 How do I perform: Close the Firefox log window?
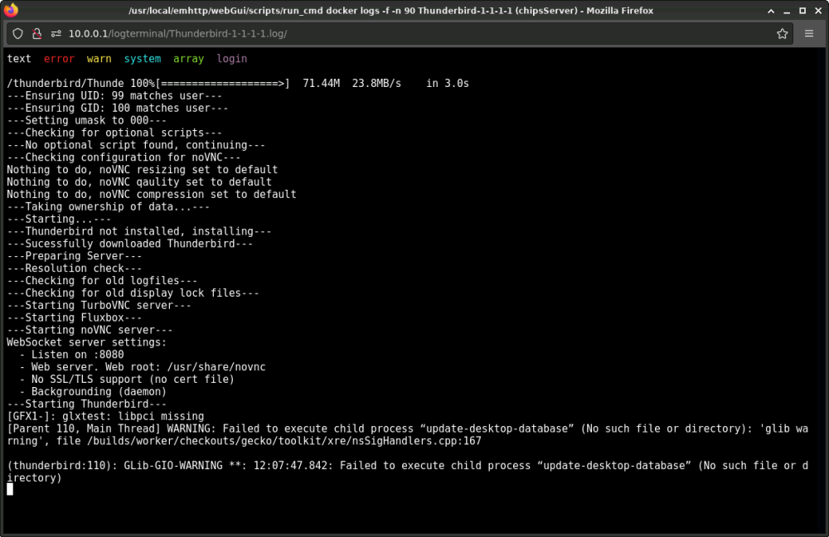pyautogui.click(x=818, y=11)
